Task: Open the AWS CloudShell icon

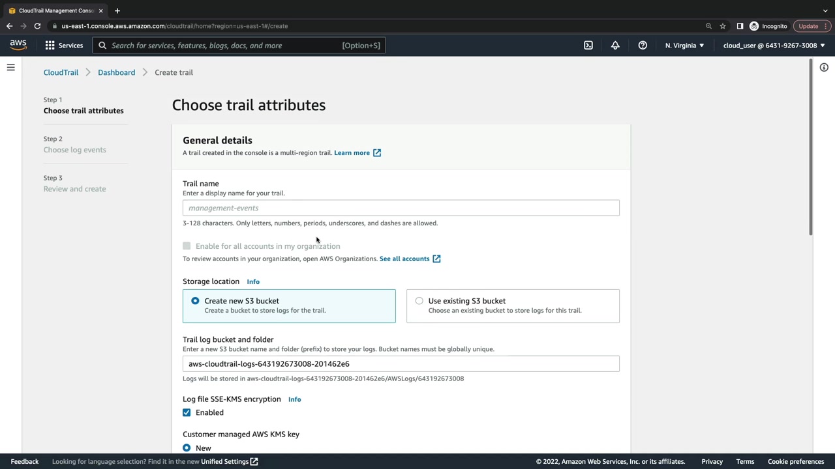Action: [588, 46]
